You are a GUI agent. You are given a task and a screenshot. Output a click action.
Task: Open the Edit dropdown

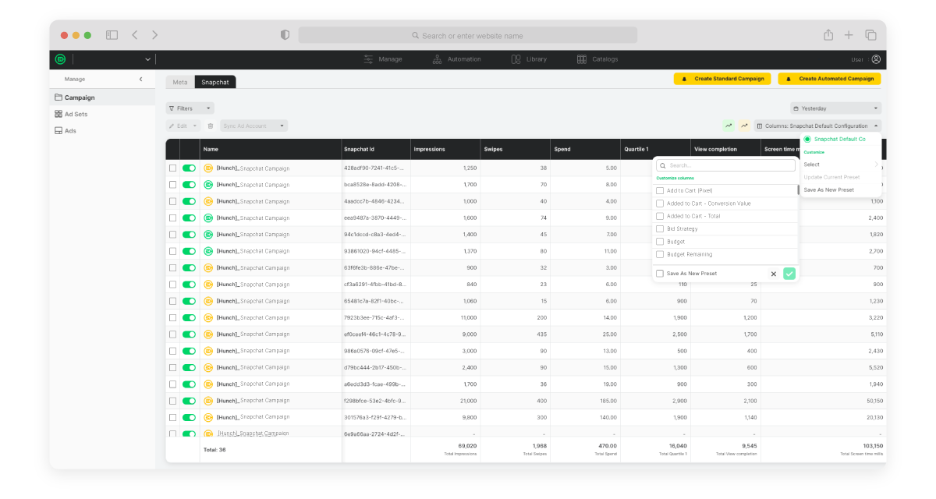point(184,126)
